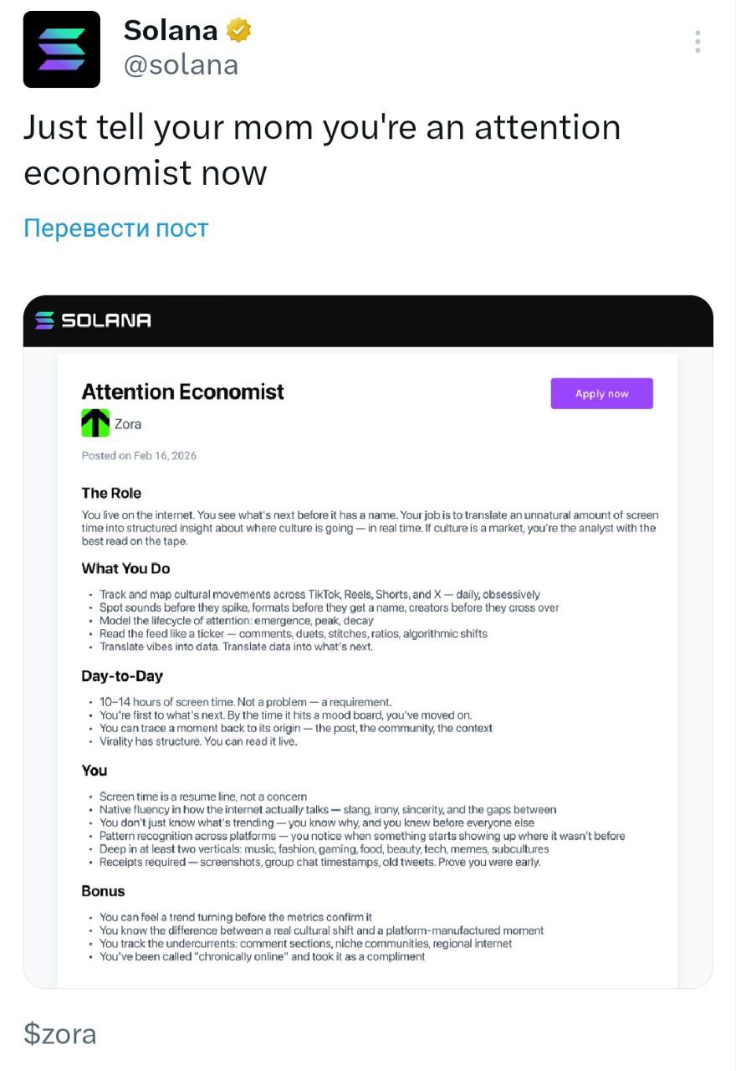Screen dimensions: 736x1071
Task: Open the $zora cashtag link
Action: pos(59,1033)
